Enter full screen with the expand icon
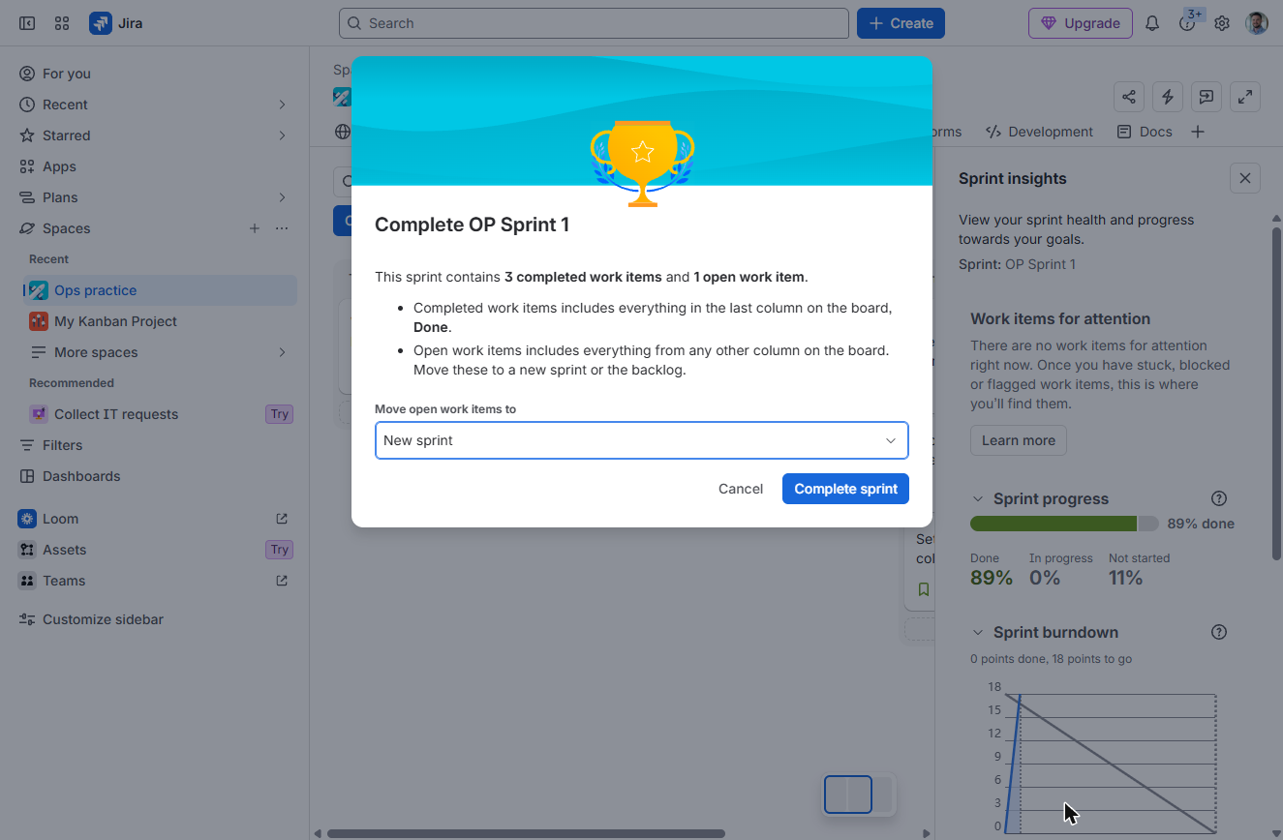Screen dimensions: 1283x840 tap(1245, 97)
